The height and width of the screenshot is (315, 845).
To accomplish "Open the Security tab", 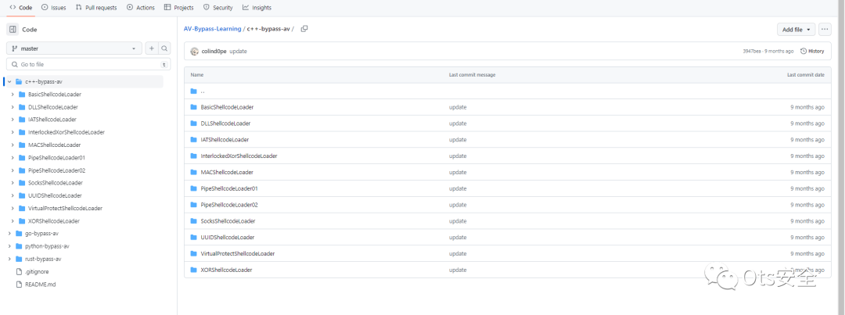I will [x=218, y=8].
